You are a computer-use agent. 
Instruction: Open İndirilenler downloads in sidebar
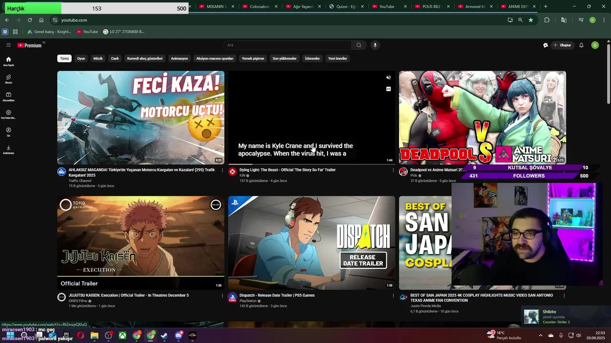point(9,150)
